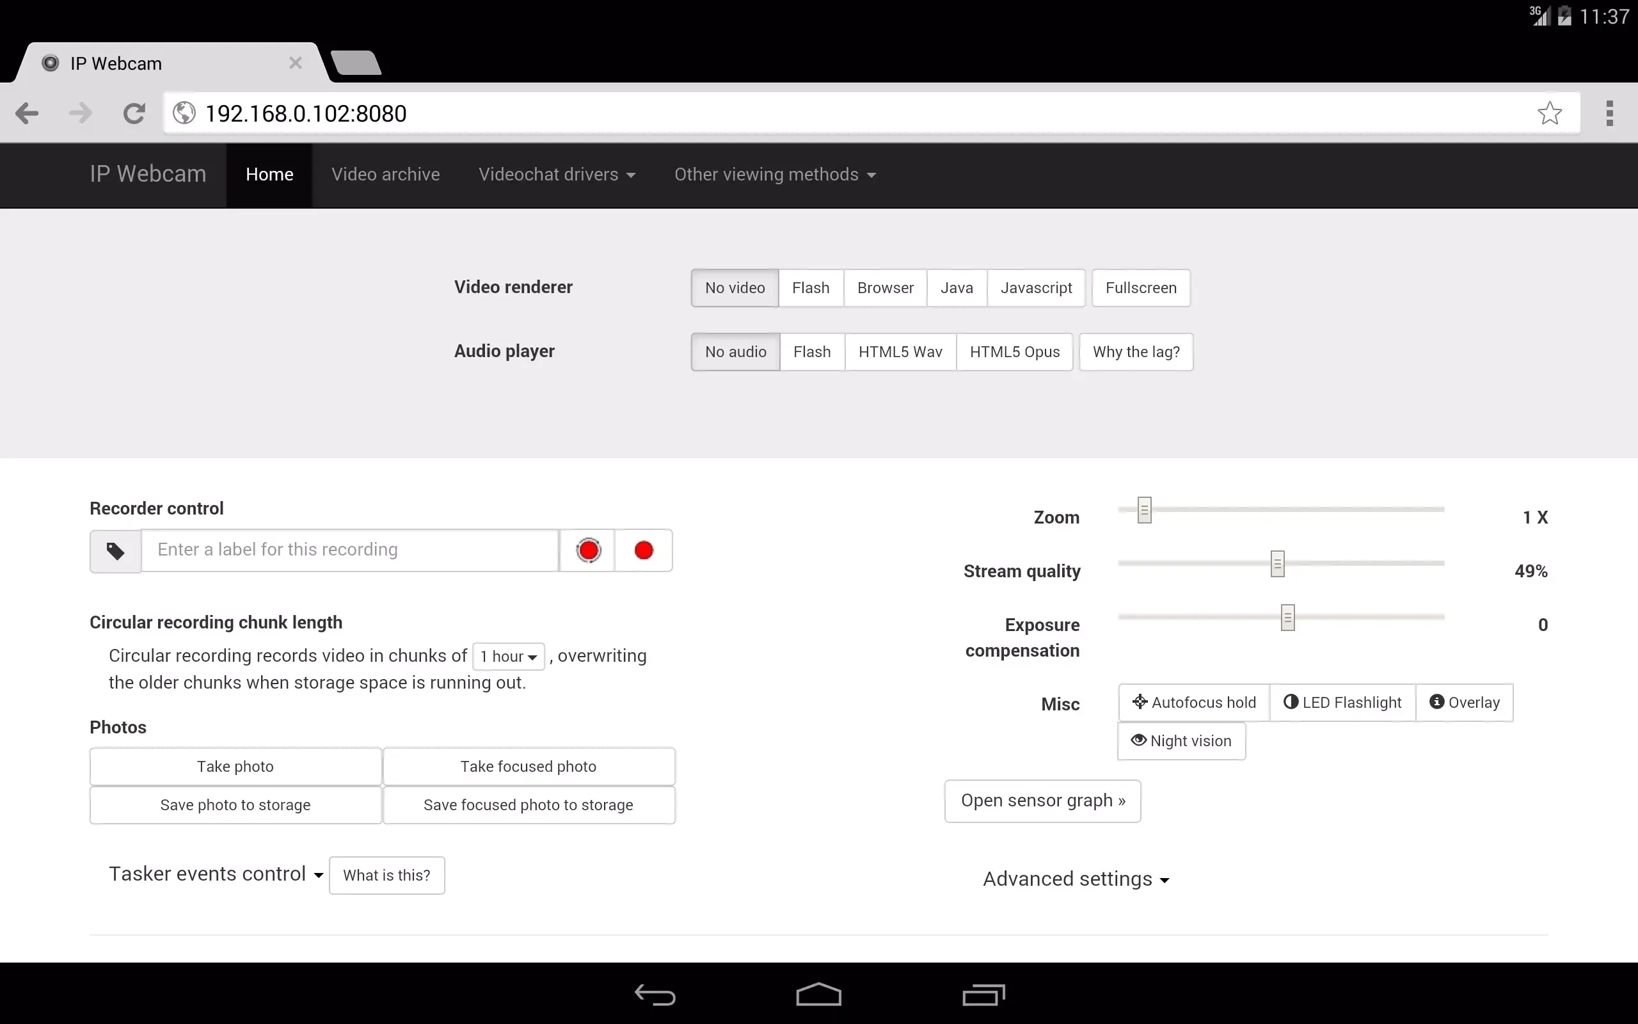The height and width of the screenshot is (1024, 1638).
Task: Open the Other viewing methods menu
Action: click(x=774, y=174)
